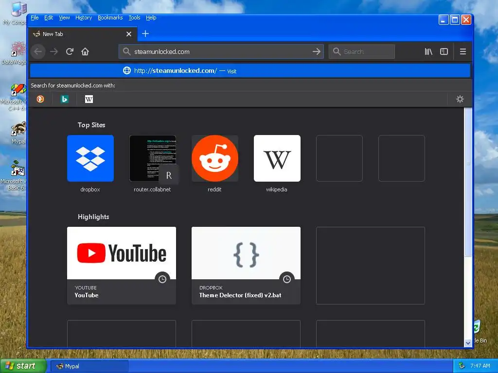
Task: Click the magnifier icon in the address bar
Action: (126, 51)
